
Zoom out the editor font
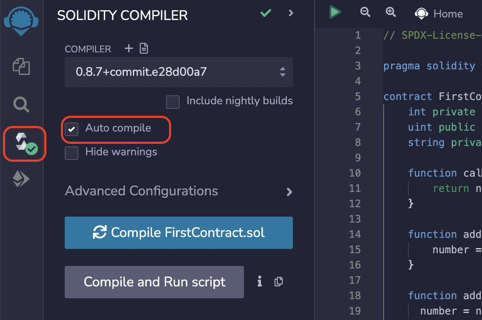tap(365, 12)
